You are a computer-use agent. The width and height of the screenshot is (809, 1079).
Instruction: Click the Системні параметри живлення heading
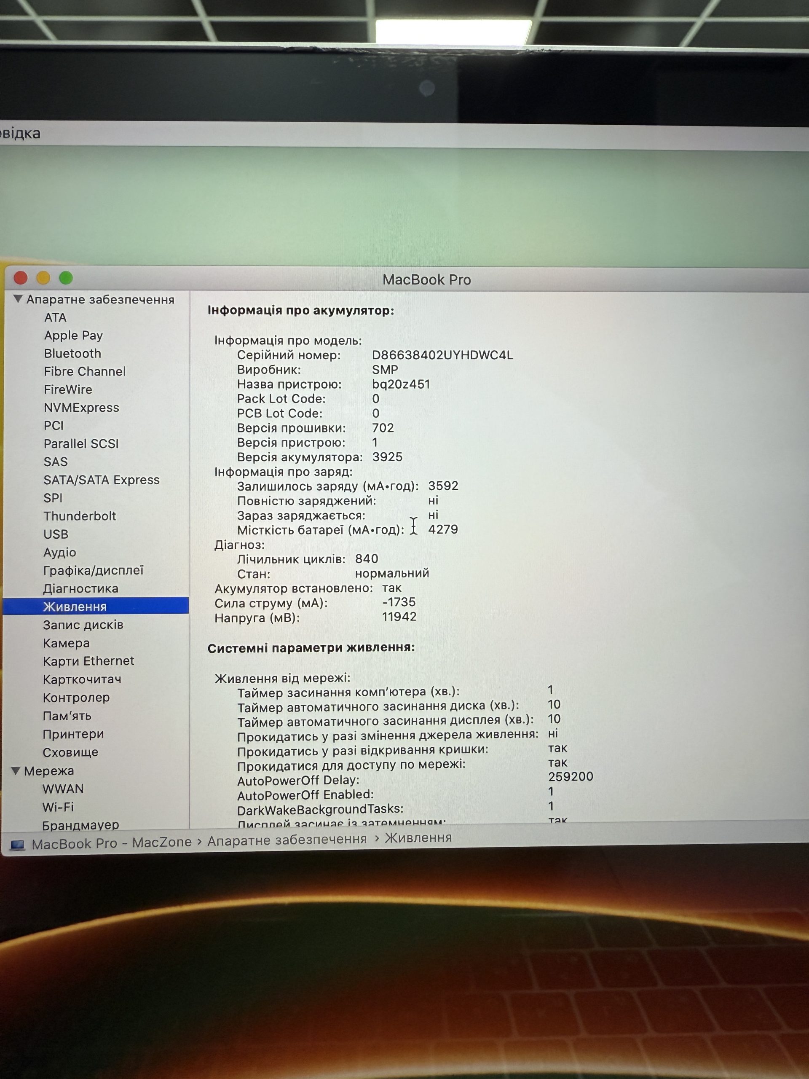311,648
